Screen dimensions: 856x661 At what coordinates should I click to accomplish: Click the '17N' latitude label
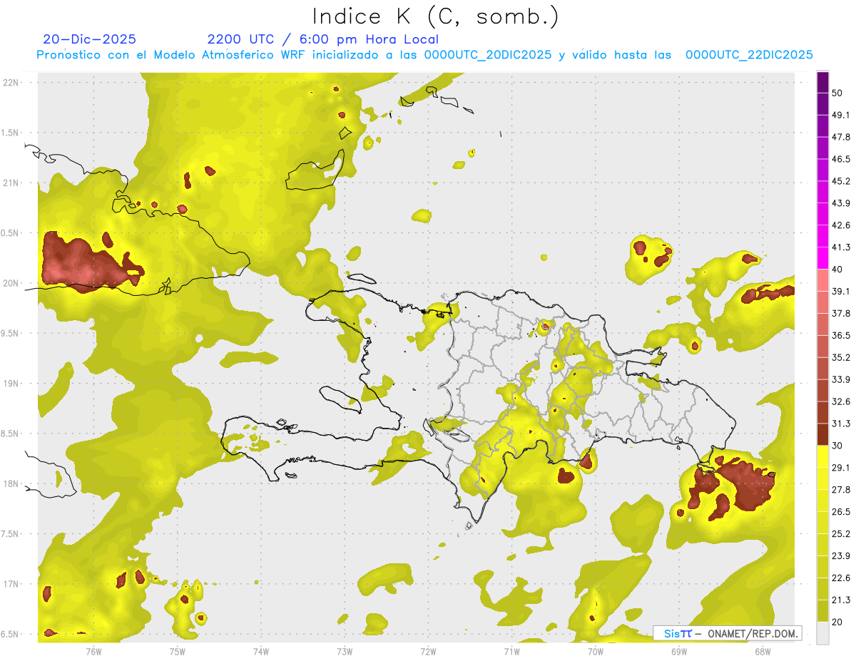click(x=12, y=584)
